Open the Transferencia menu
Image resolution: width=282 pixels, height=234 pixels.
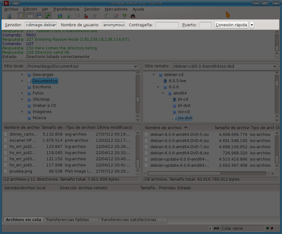tap(66, 9)
